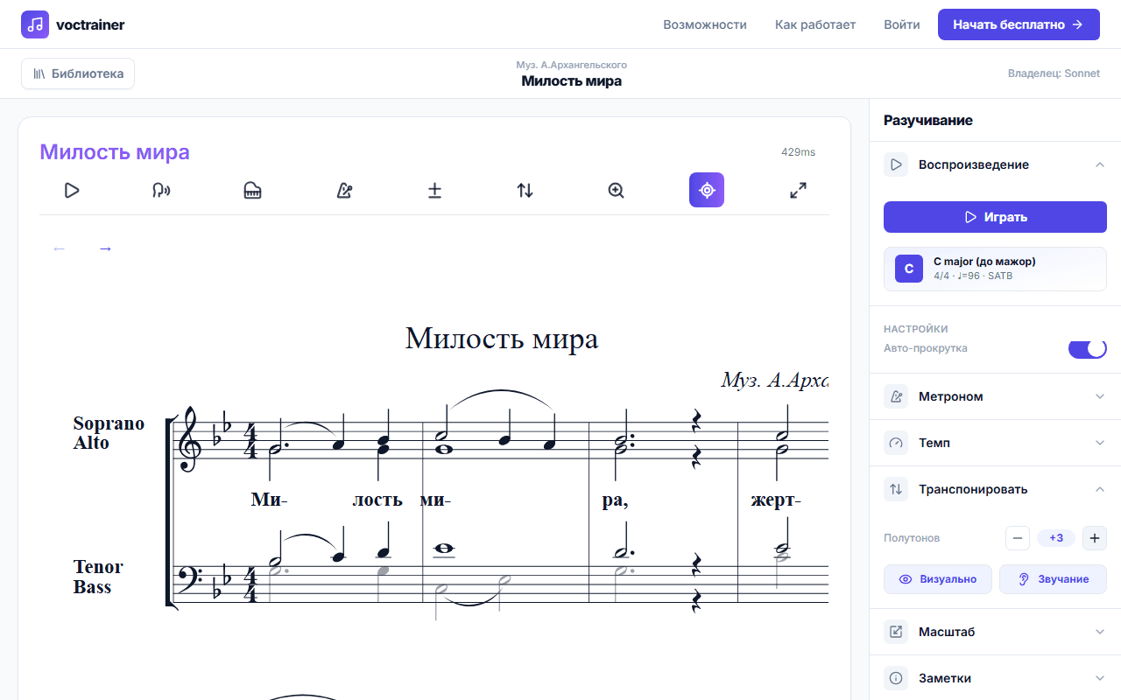Decrease semitones with the minus button

point(1018,538)
